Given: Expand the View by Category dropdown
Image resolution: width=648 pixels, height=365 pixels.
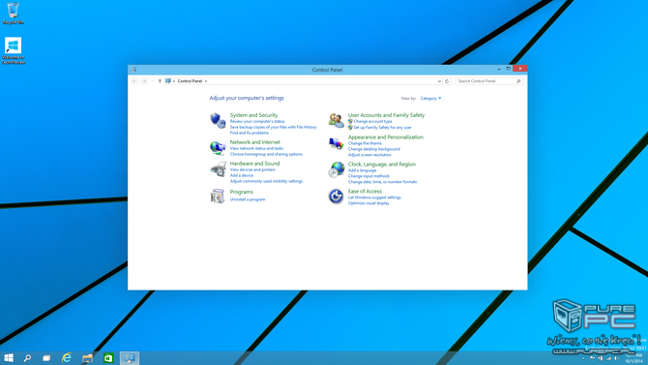Looking at the screenshot, I should pos(430,99).
